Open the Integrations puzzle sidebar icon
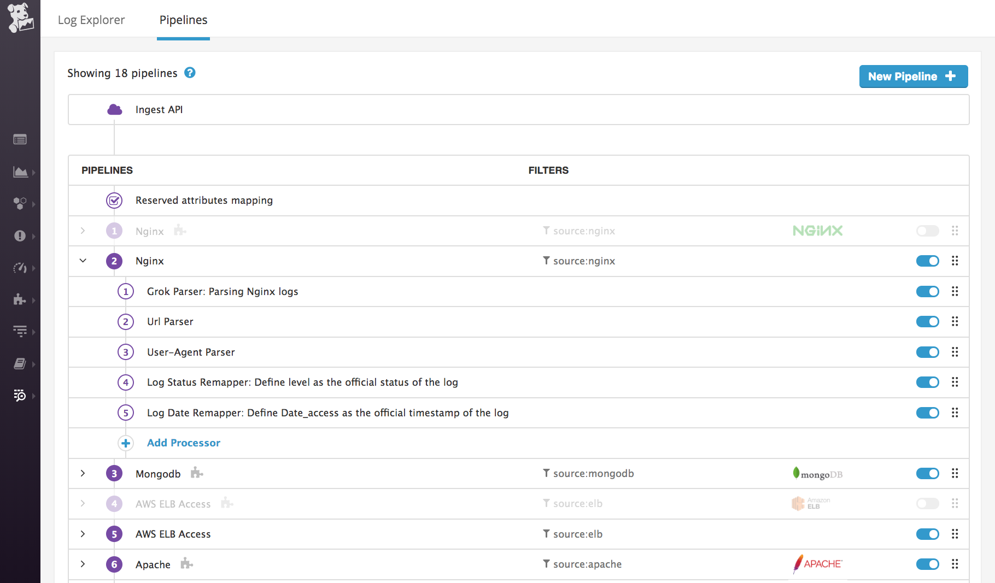This screenshot has width=995, height=583. (20, 299)
